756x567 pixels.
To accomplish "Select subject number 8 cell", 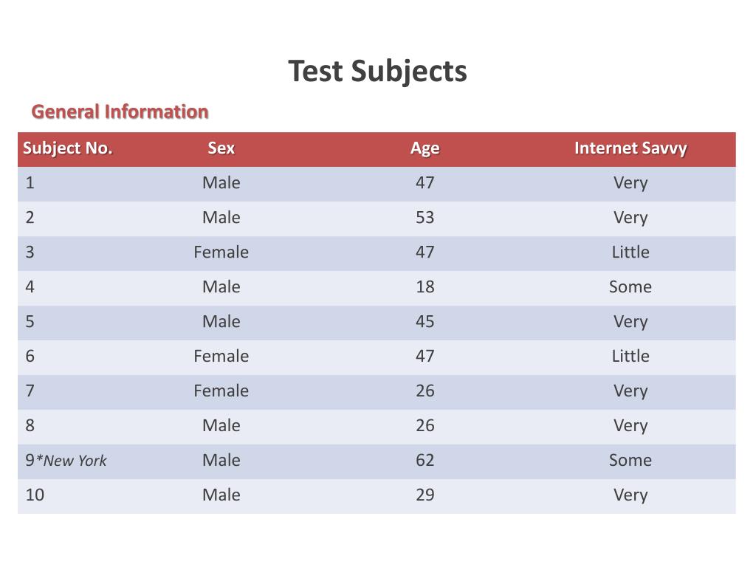I will pos(30,426).
